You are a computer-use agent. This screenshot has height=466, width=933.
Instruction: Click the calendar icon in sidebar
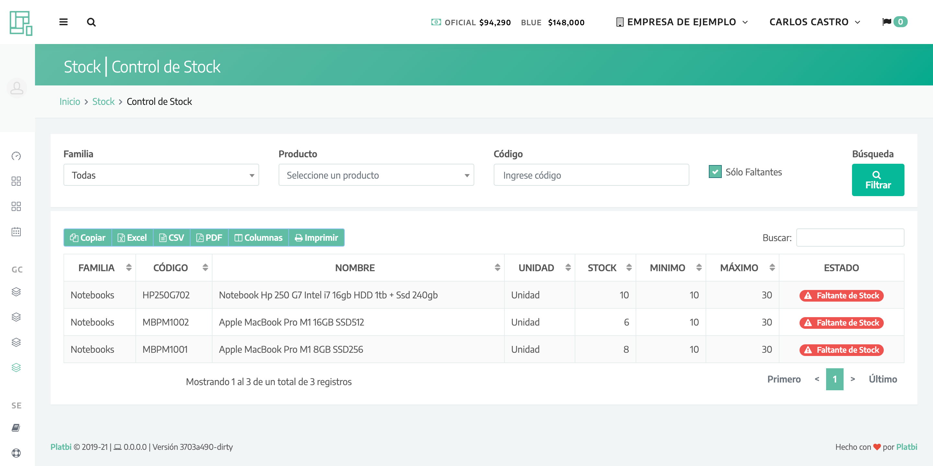(x=16, y=232)
